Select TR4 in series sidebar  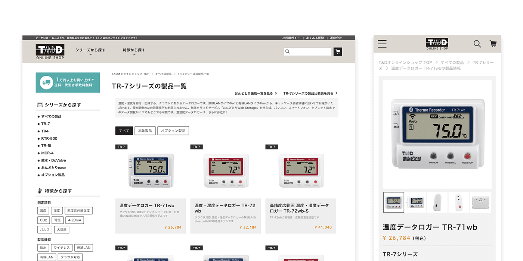pyautogui.click(x=45, y=131)
